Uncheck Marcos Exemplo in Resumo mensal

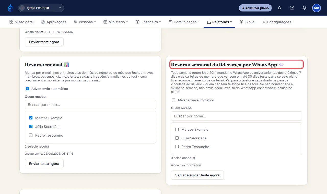point(31,118)
